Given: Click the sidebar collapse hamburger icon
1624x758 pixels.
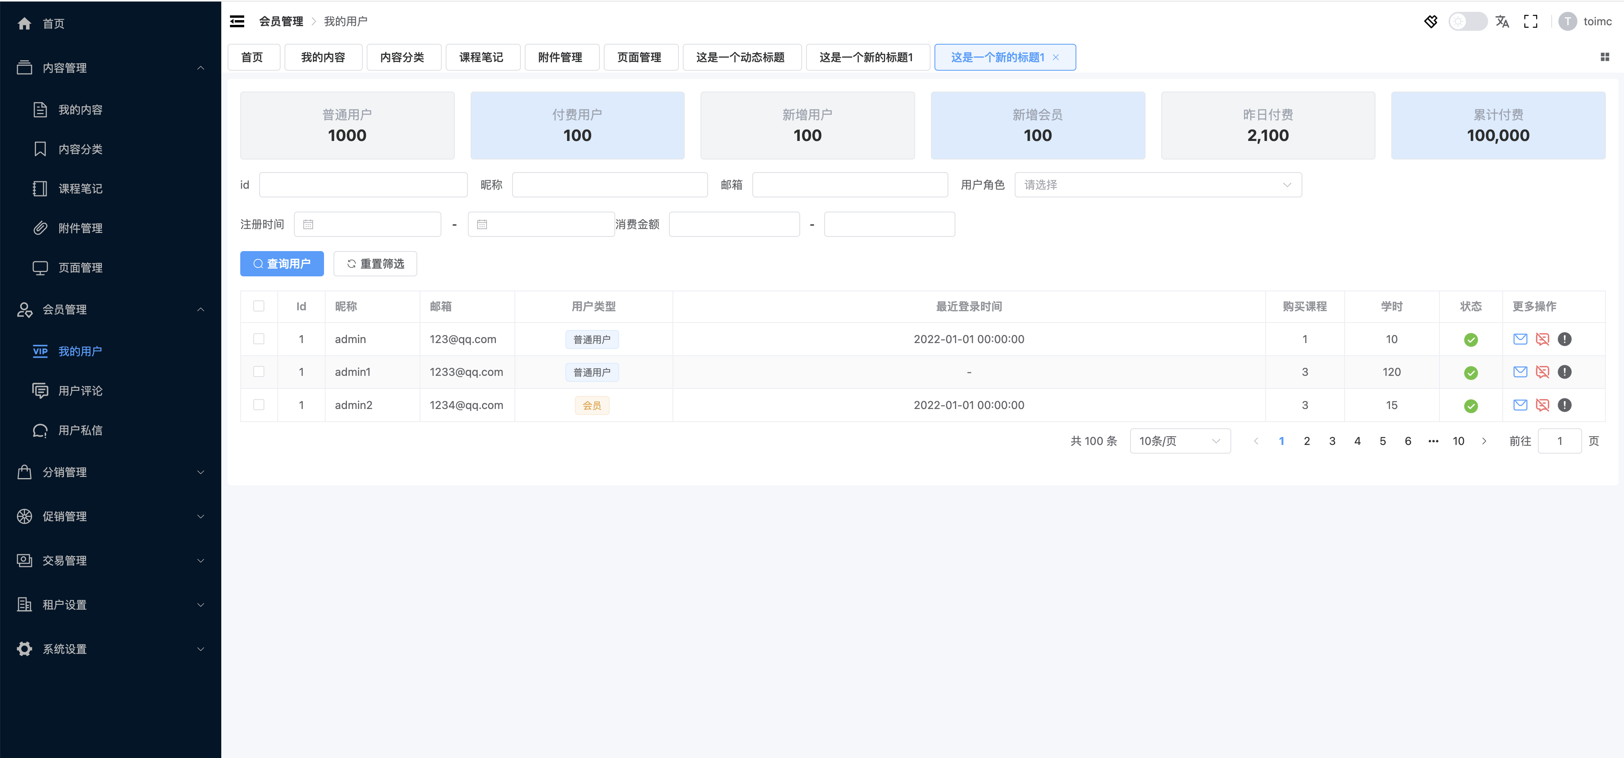Looking at the screenshot, I should [x=237, y=21].
